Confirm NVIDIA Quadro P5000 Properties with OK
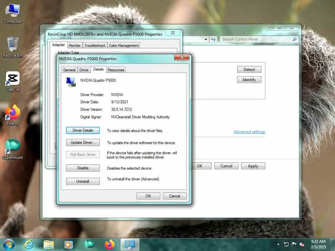This screenshot has width=335, height=251. [148, 196]
